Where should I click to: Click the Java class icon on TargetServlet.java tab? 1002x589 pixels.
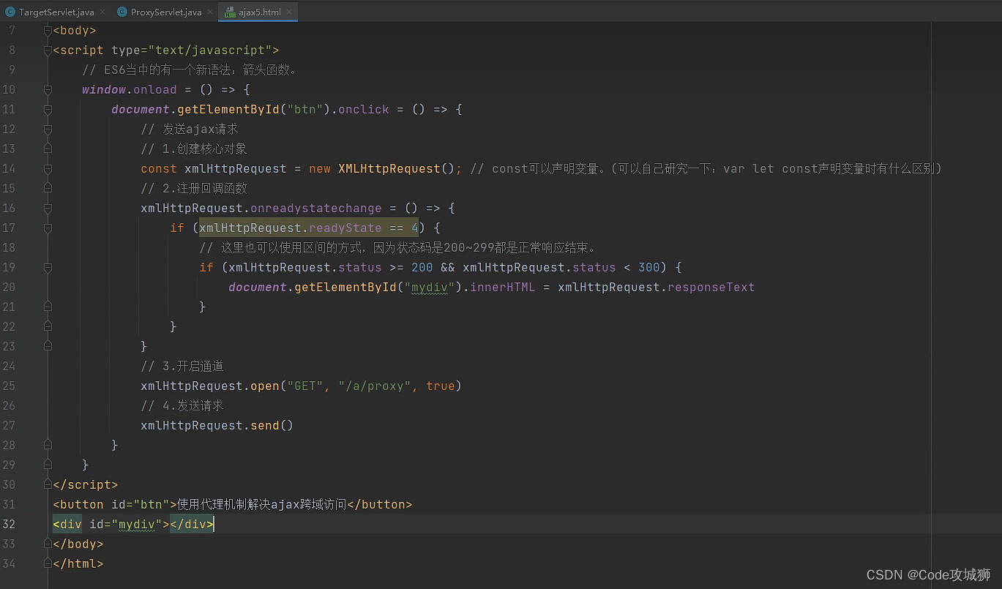tap(10, 12)
